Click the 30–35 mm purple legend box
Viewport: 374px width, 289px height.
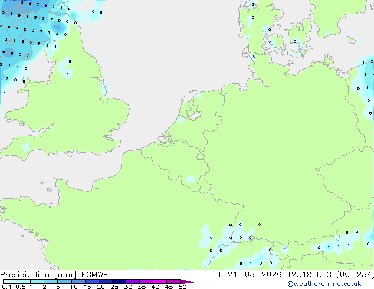[x=133, y=281]
